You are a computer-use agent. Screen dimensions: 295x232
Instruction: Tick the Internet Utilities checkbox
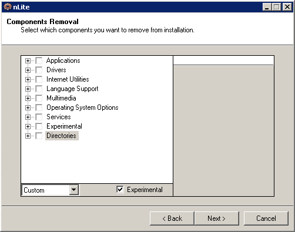coord(39,79)
